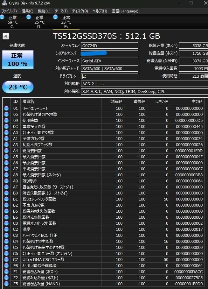Click the 生の値 column header

187,101
